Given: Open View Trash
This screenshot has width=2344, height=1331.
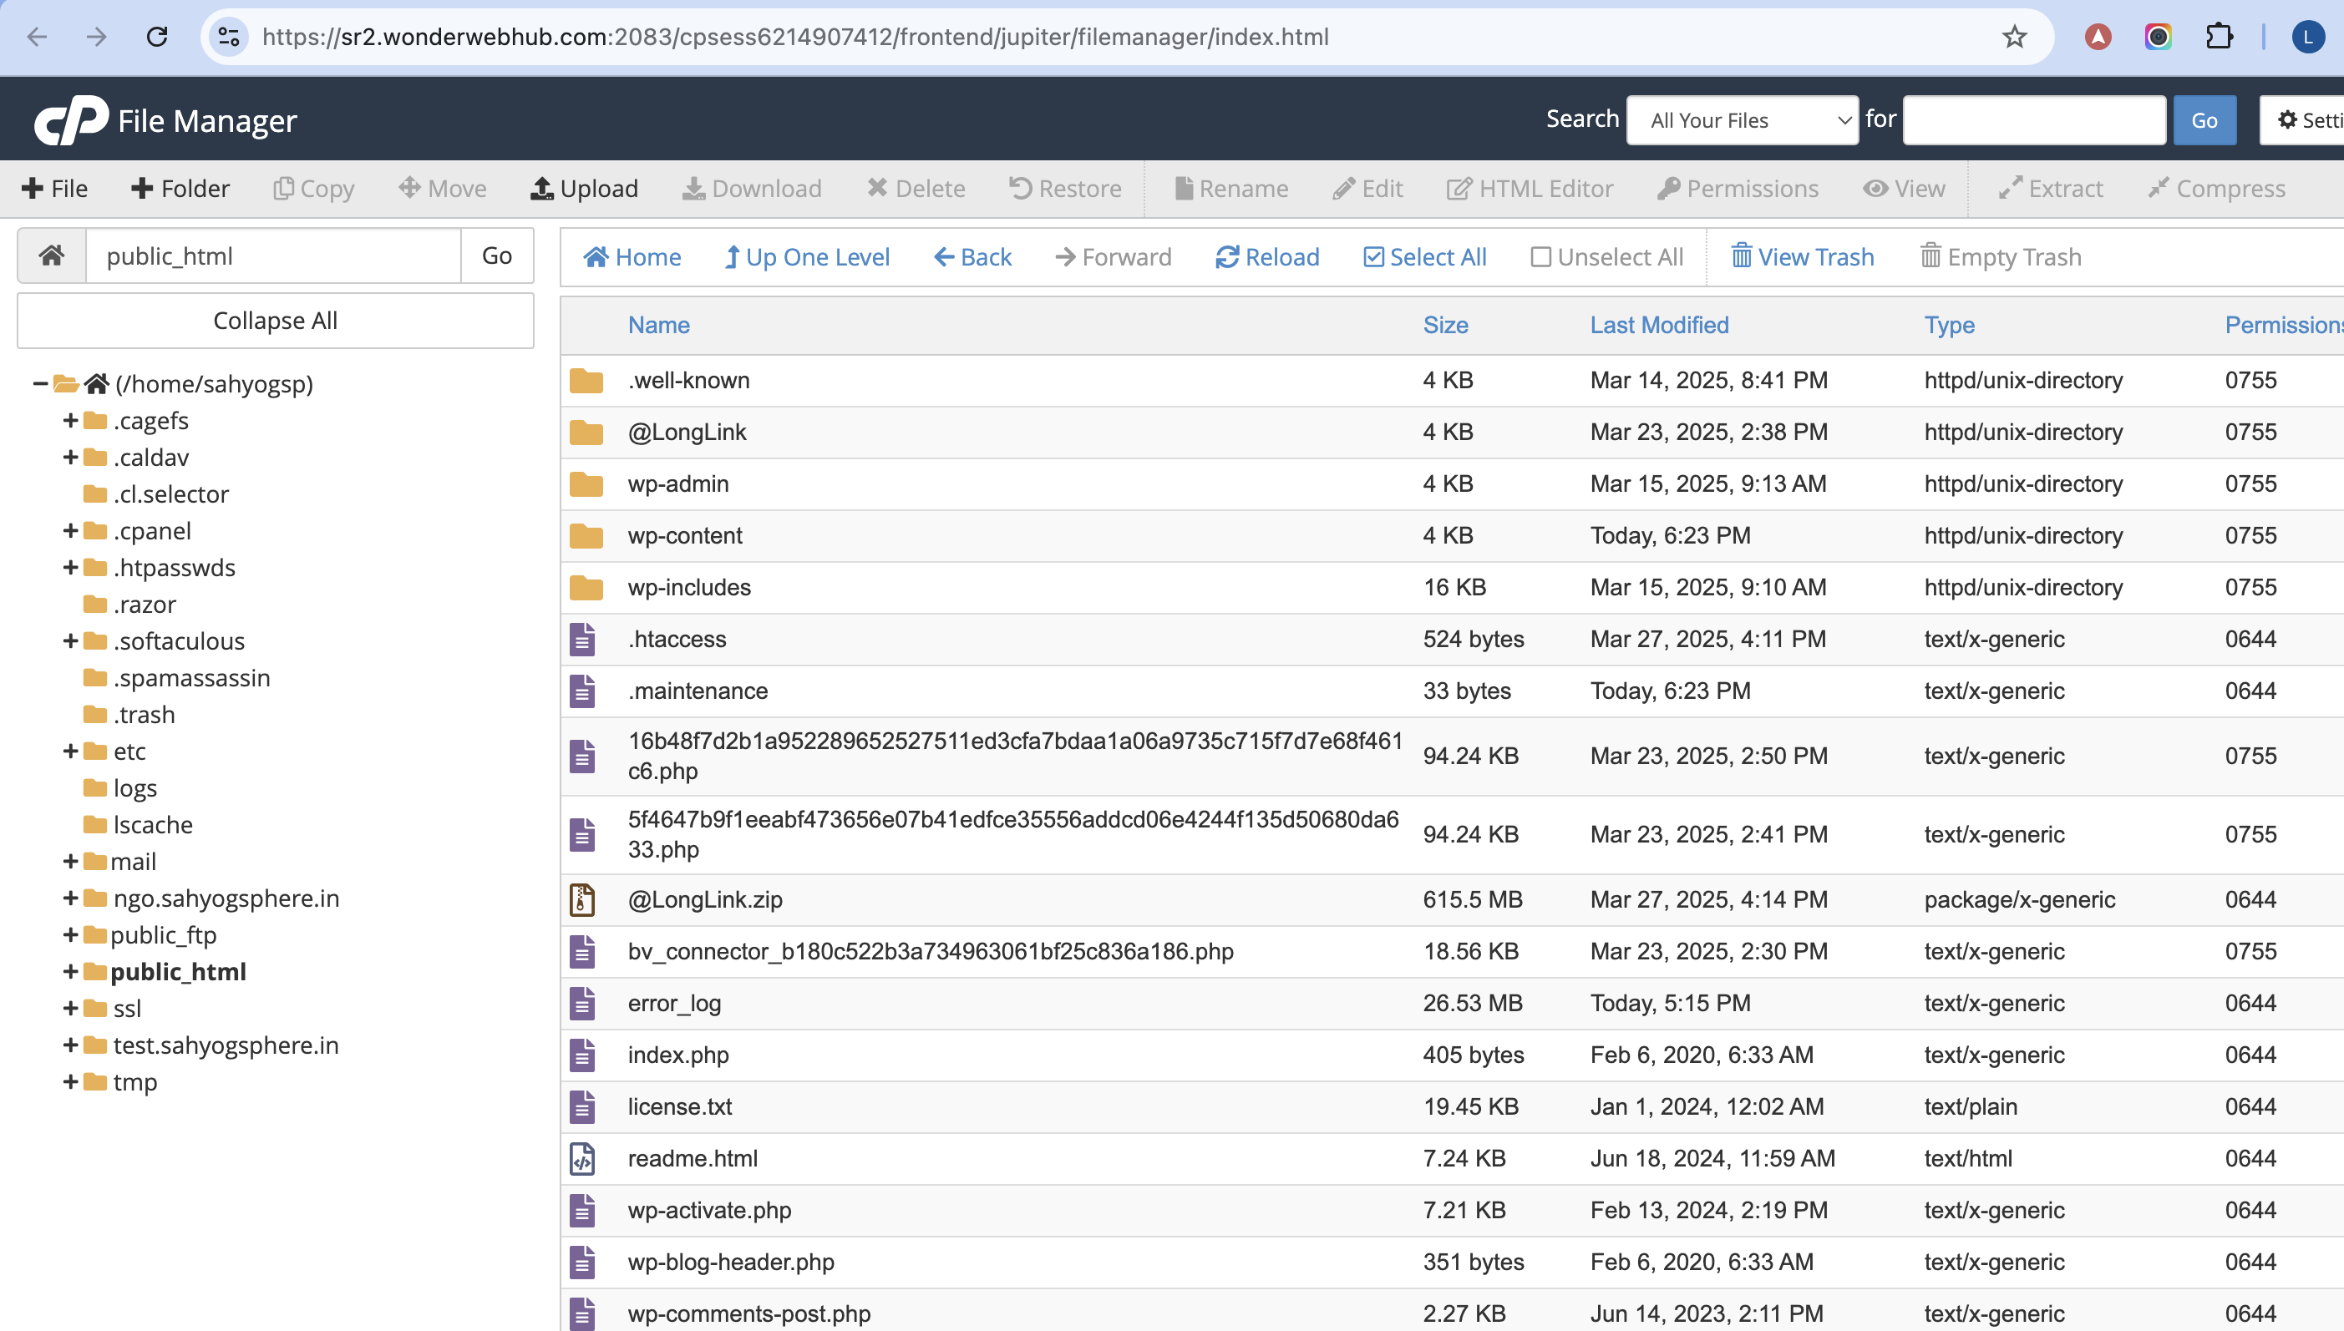Looking at the screenshot, I should (x=1802, y=257).
